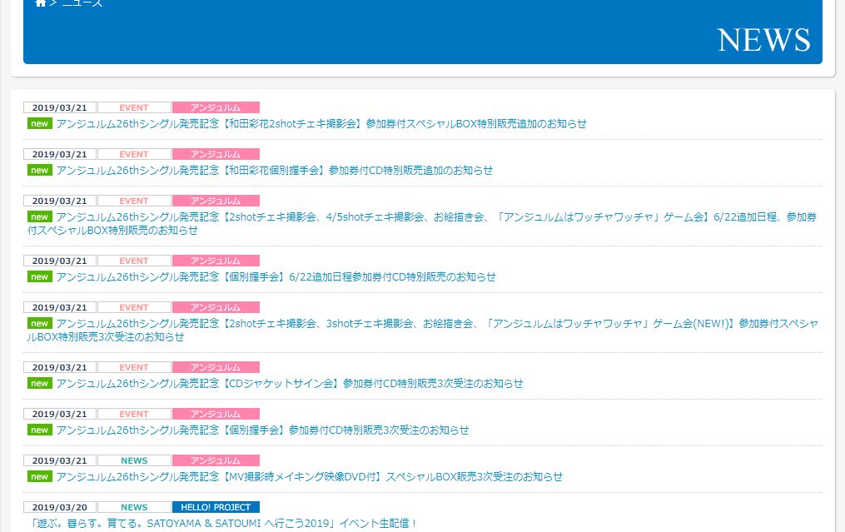Open the 3shotチェキ撮影会 3次受注 article

pyautogui.click(x=423, y=331)
